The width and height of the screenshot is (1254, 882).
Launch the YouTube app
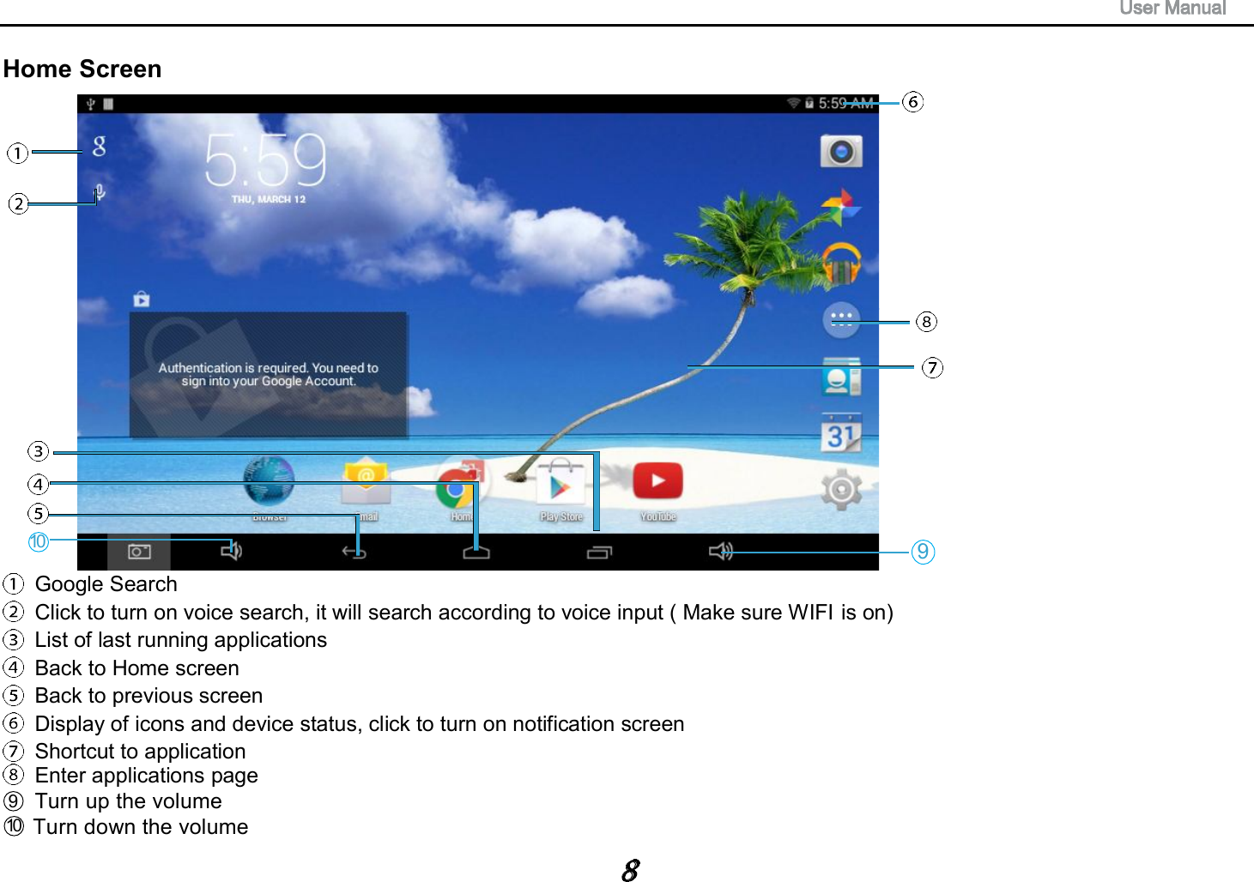coord(657,480)
